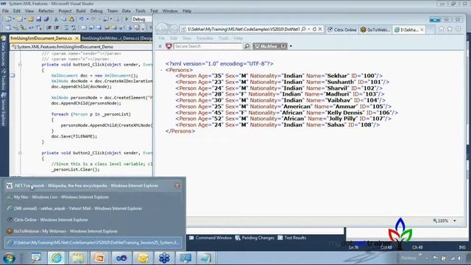Close the Wikipedia window in taskbar list
Viewport: 471px width, 265px height.
[177, 185]
